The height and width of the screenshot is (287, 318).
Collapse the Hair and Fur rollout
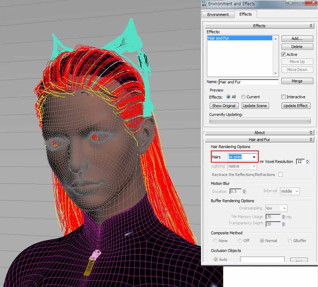[259, 139]
